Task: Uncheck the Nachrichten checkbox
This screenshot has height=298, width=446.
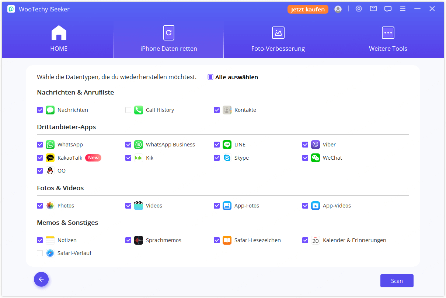Action: 40,110
